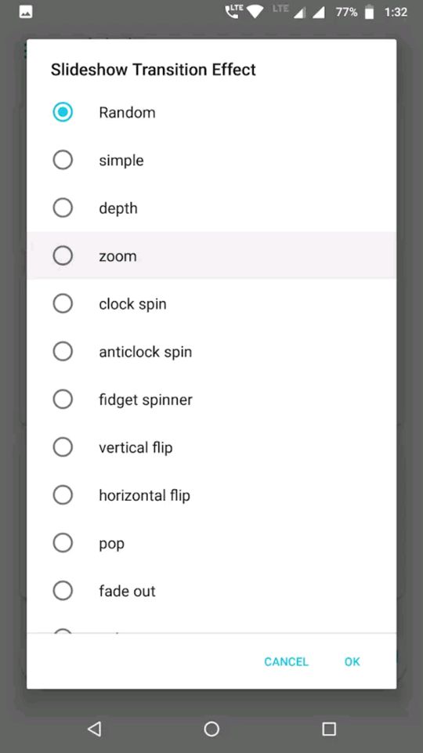Tap the Android home circle icon
Viewport: 423px width, 753px height.
(211, 729)
